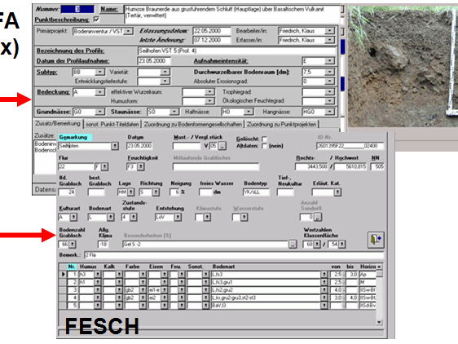Screen dimensions: 458x344
Task: Click the ID-Nr. field
Action: (350, 146)
